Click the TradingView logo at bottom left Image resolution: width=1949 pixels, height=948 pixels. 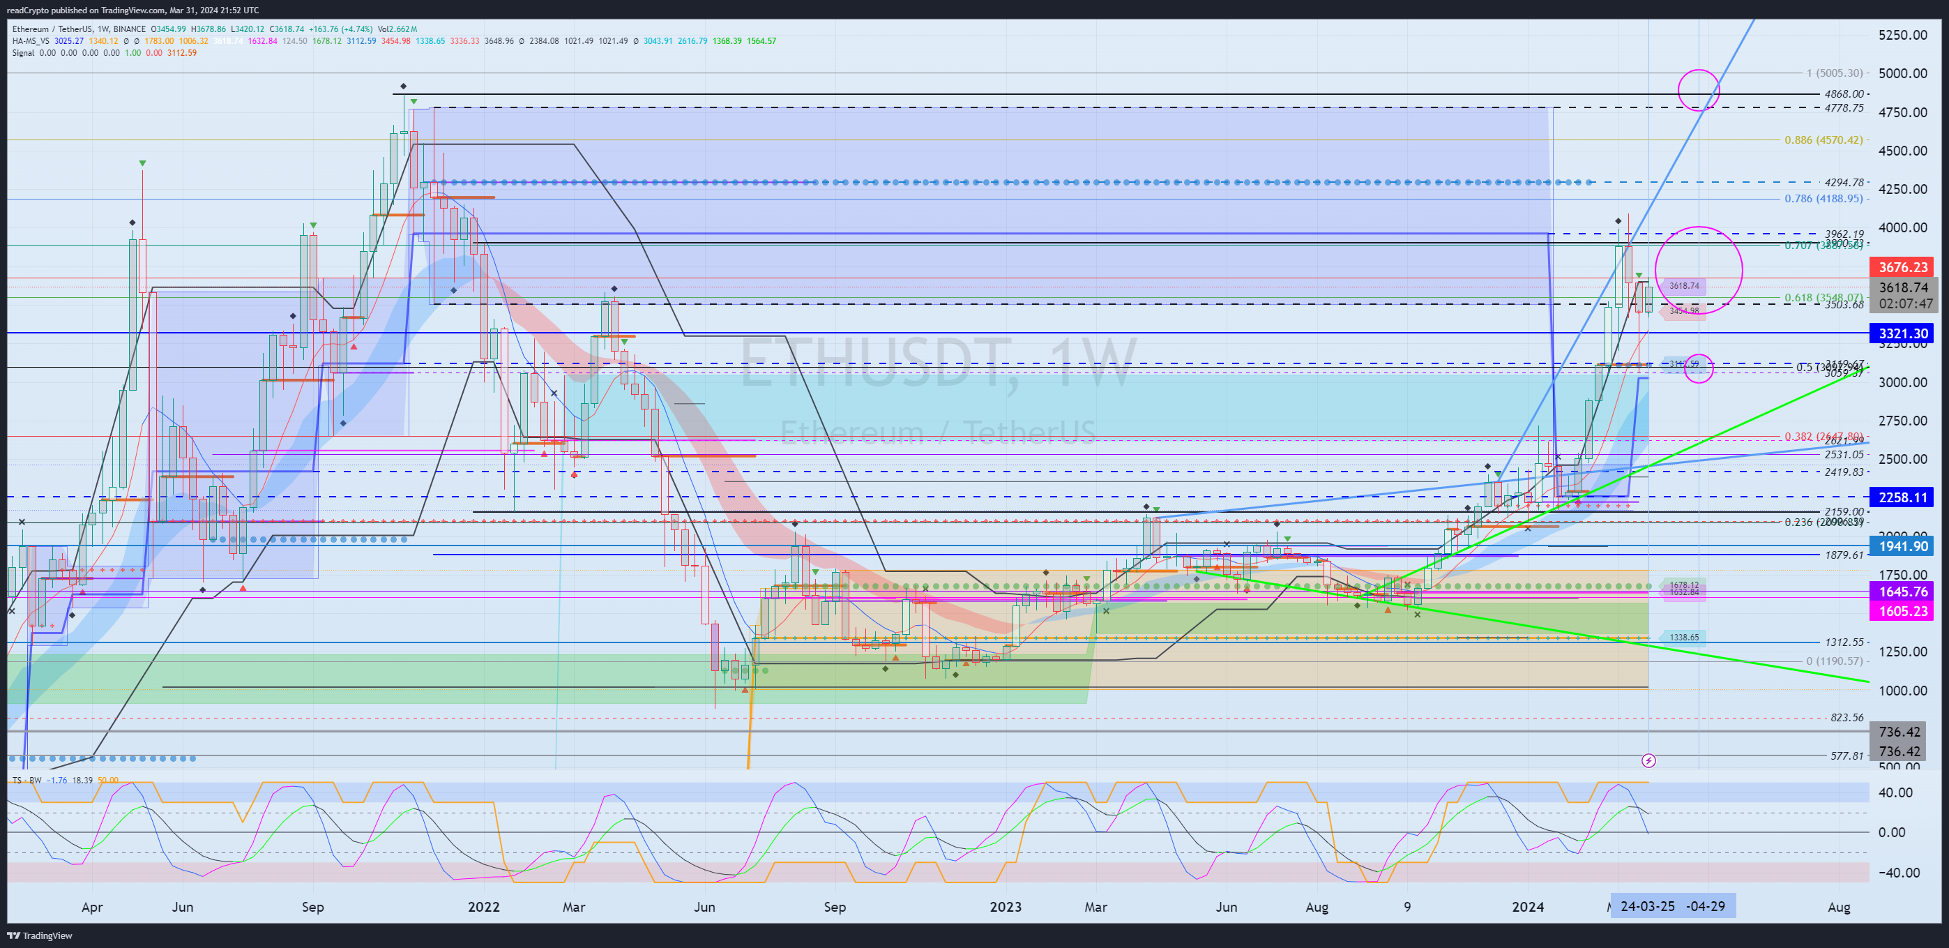point(39,936)
